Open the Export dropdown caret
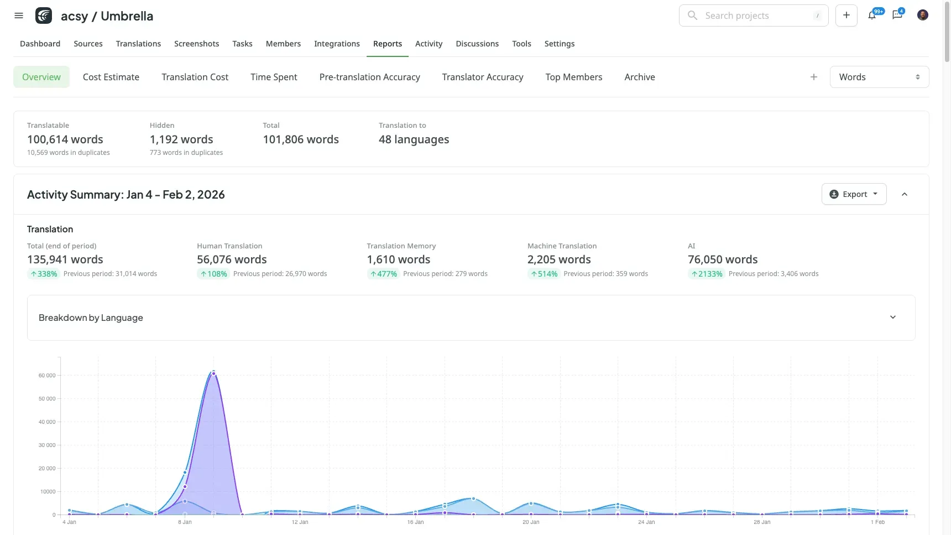 (x=875, y=194)
